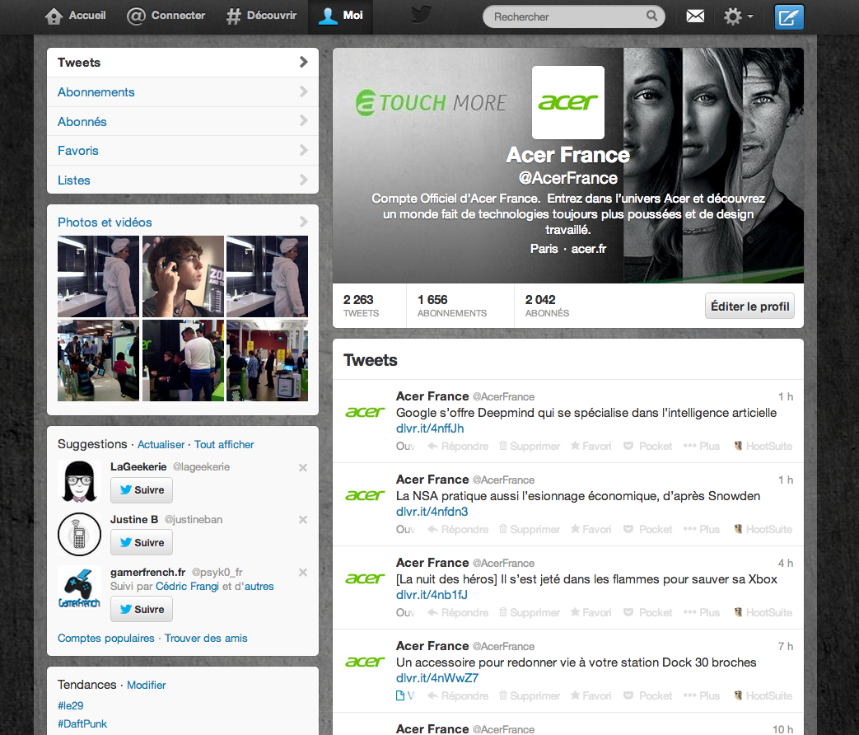Screen dimensions: 859x735
Task: Expand the Listes row chevron
Action: [304, 180]
